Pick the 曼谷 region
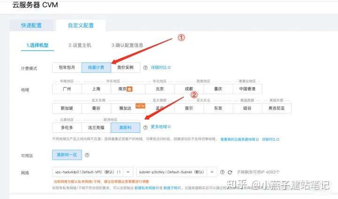This screenshot has height=199, width=338. 96,108
